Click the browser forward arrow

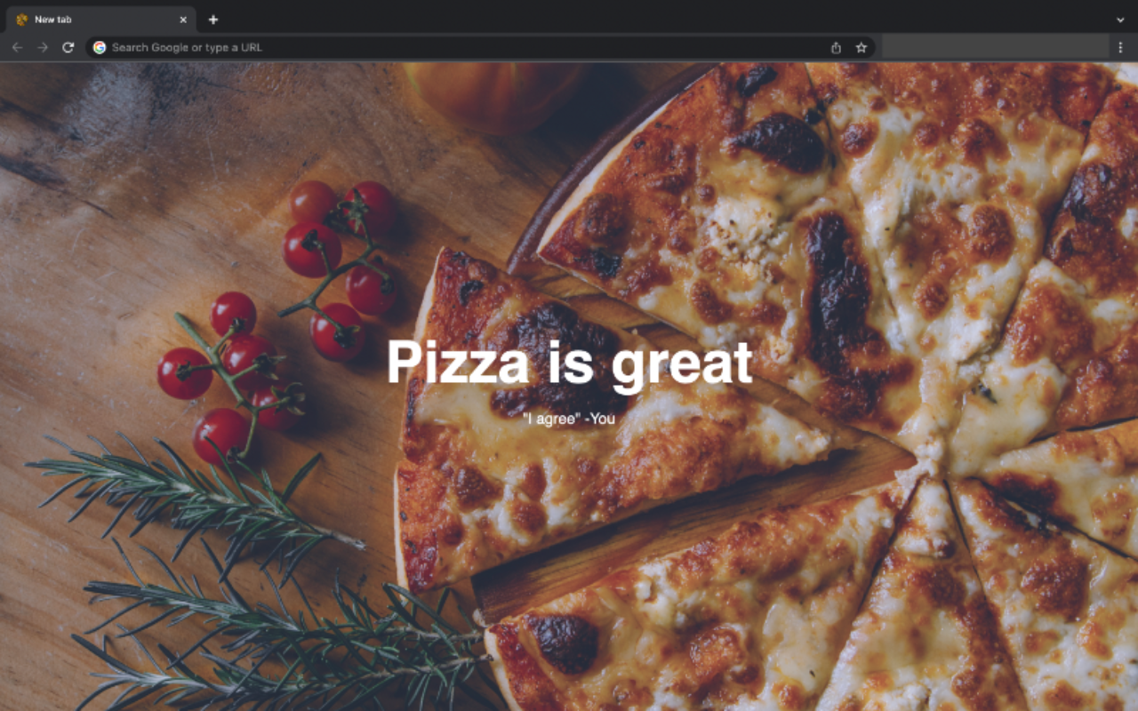(x=43, y=47)
